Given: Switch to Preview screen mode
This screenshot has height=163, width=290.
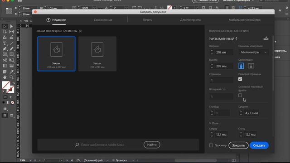Looking at the screenshot, I should pyautogui.click(x=11, y=115).
